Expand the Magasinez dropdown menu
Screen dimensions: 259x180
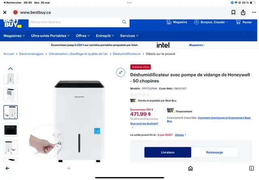click(x=14, y=36)
